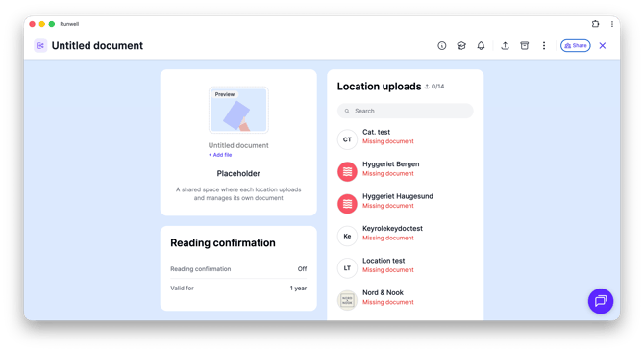The height and width of the screenshot is (352, 644).
Task: Select the Cat. test location name
Action: coord(376,132)
